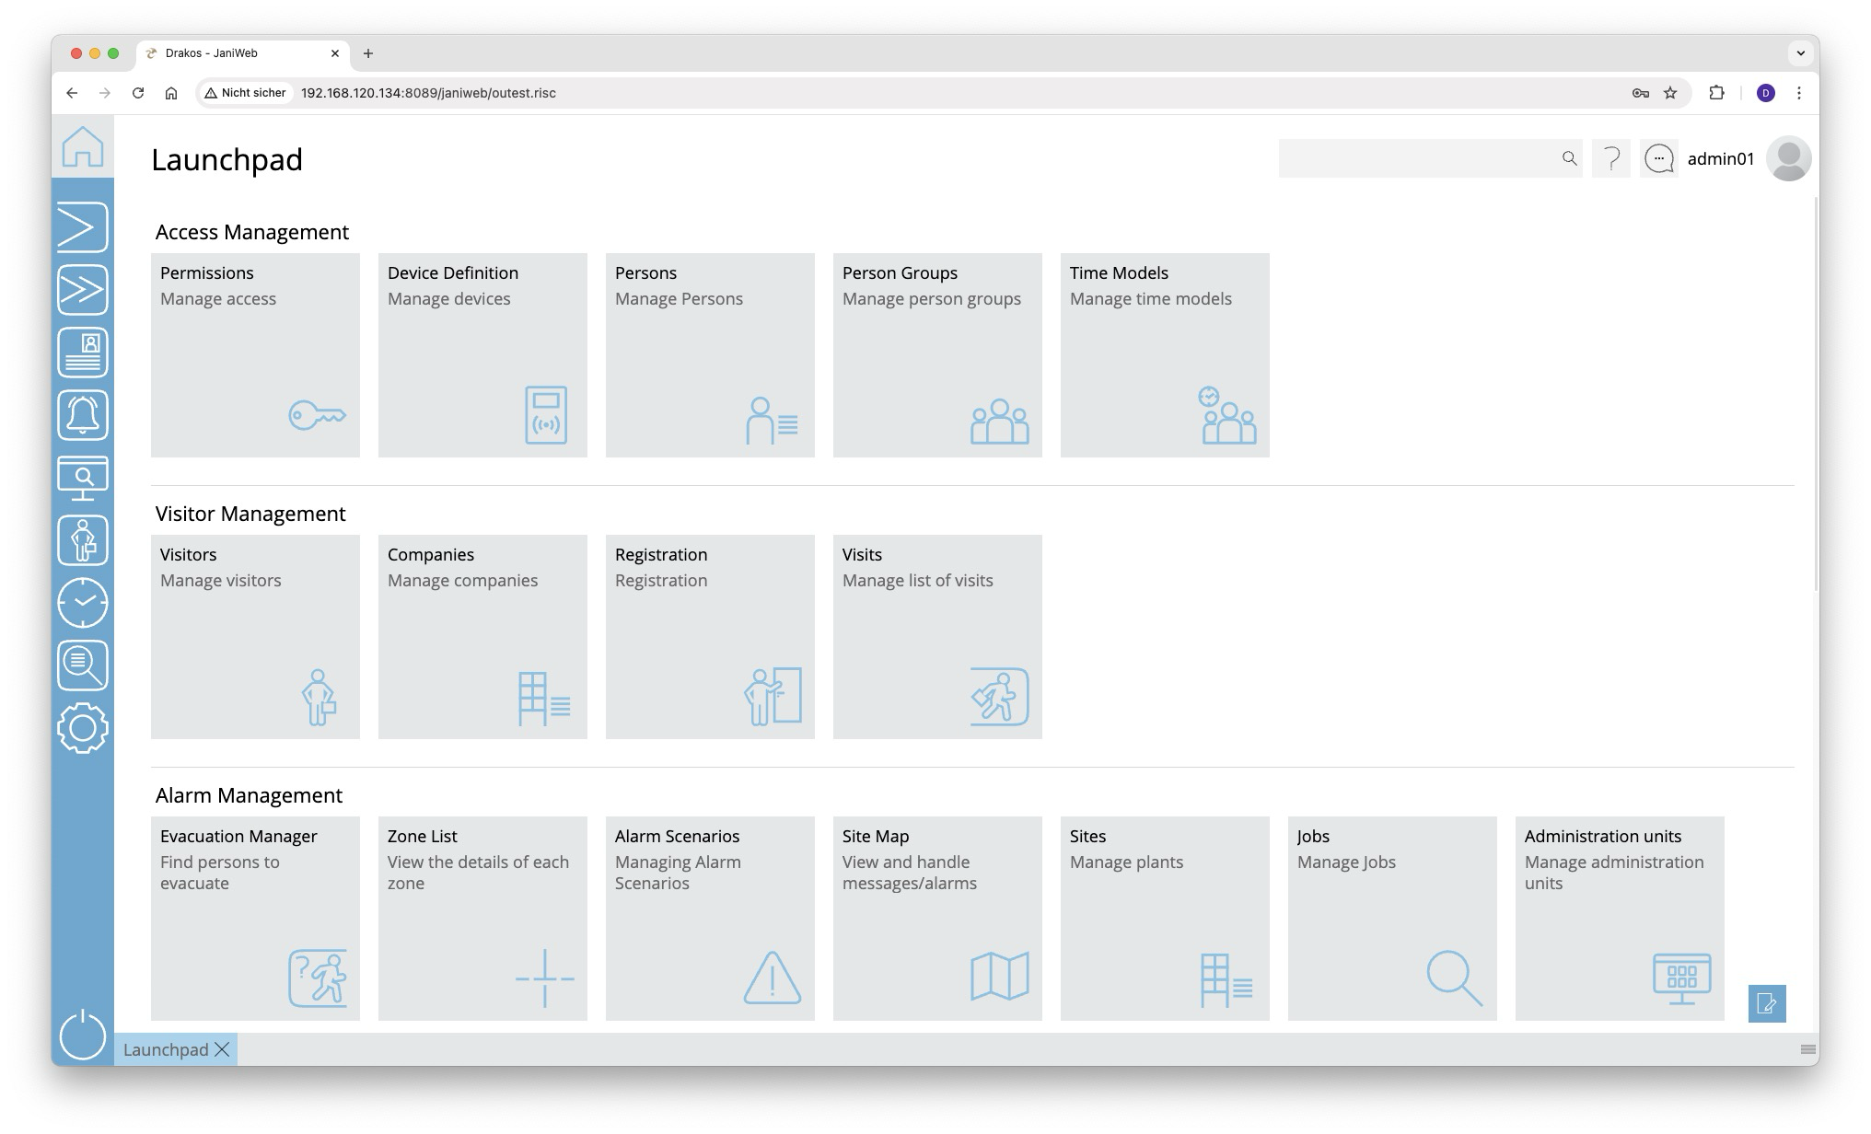
Task: Click the chat messages bubble icon
Action: (x=1659, y=159)
